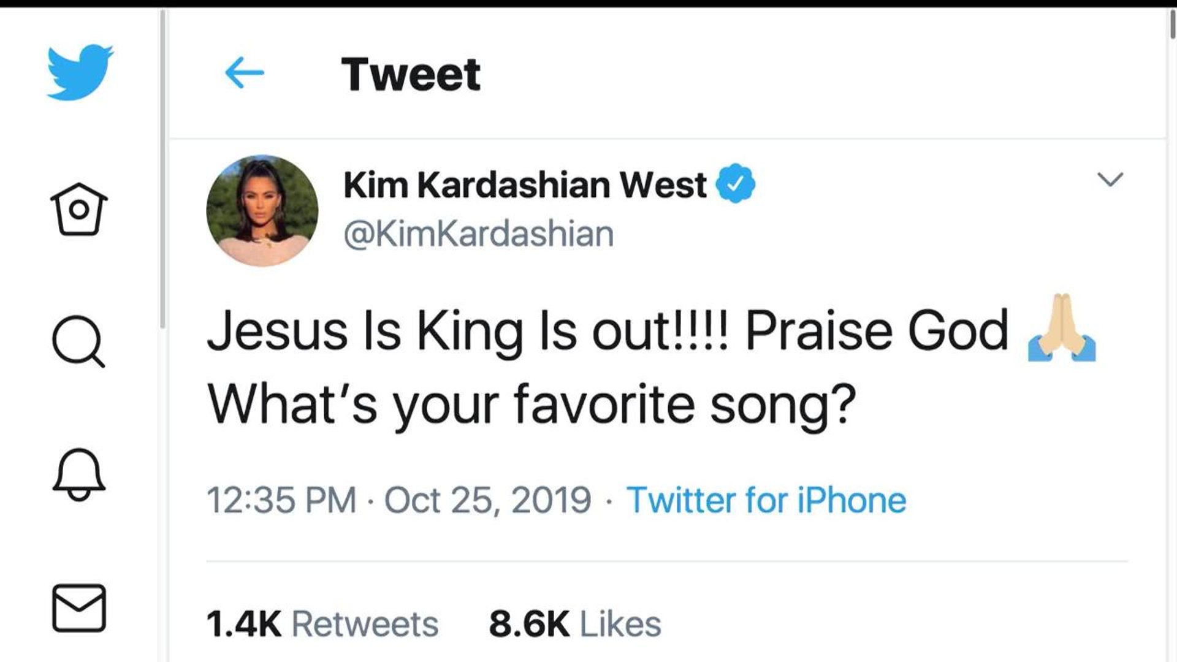Viewport: 1177px width, 662px height.
Task: Open the Explore search icon
Action: pyautogui.click(x=78, y=341)
